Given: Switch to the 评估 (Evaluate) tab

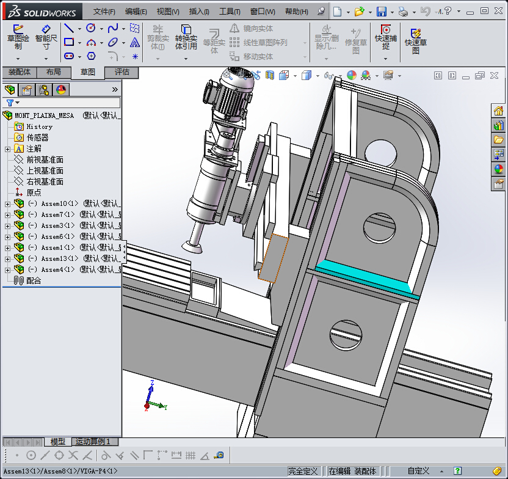Looking at the screenshot, I should tap(122, 72).
